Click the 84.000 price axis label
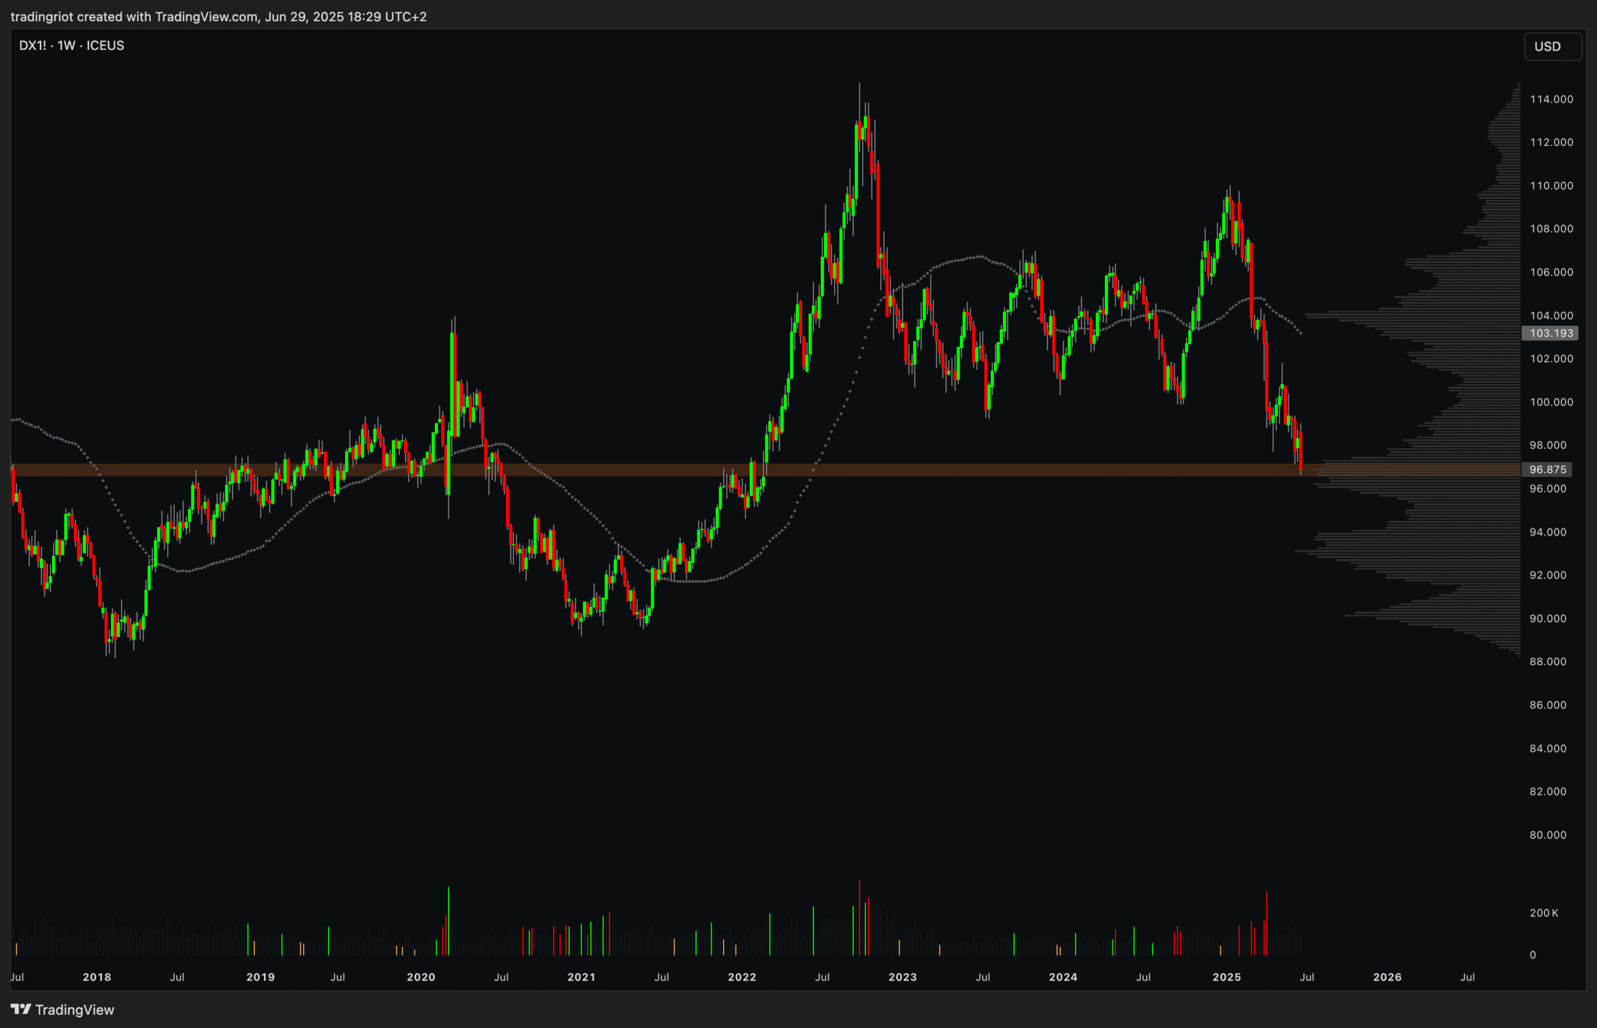 pyautogui.click(x=1548, y=748)
